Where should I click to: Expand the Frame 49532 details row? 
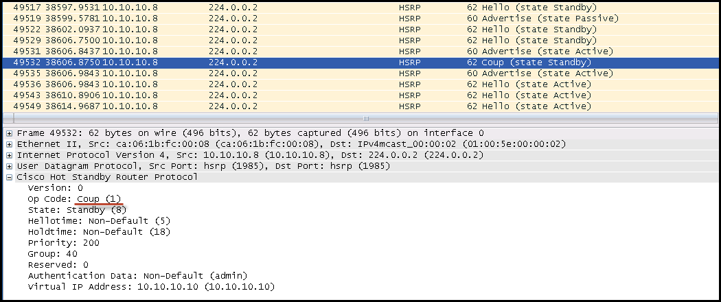click(x=9, y=133)
